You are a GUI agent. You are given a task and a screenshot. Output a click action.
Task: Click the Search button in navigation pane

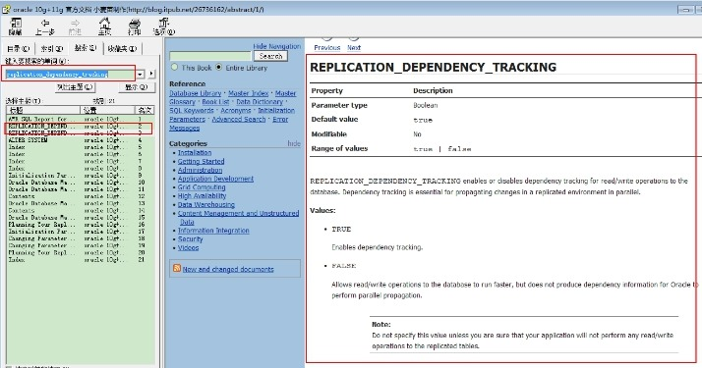click(x=270, y=56)
